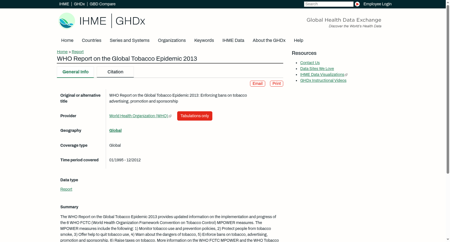Open IHME Data Visualizations link
The height and width of the screenshot is (242, 450).
pyautogui.click(x=322, y=74)
